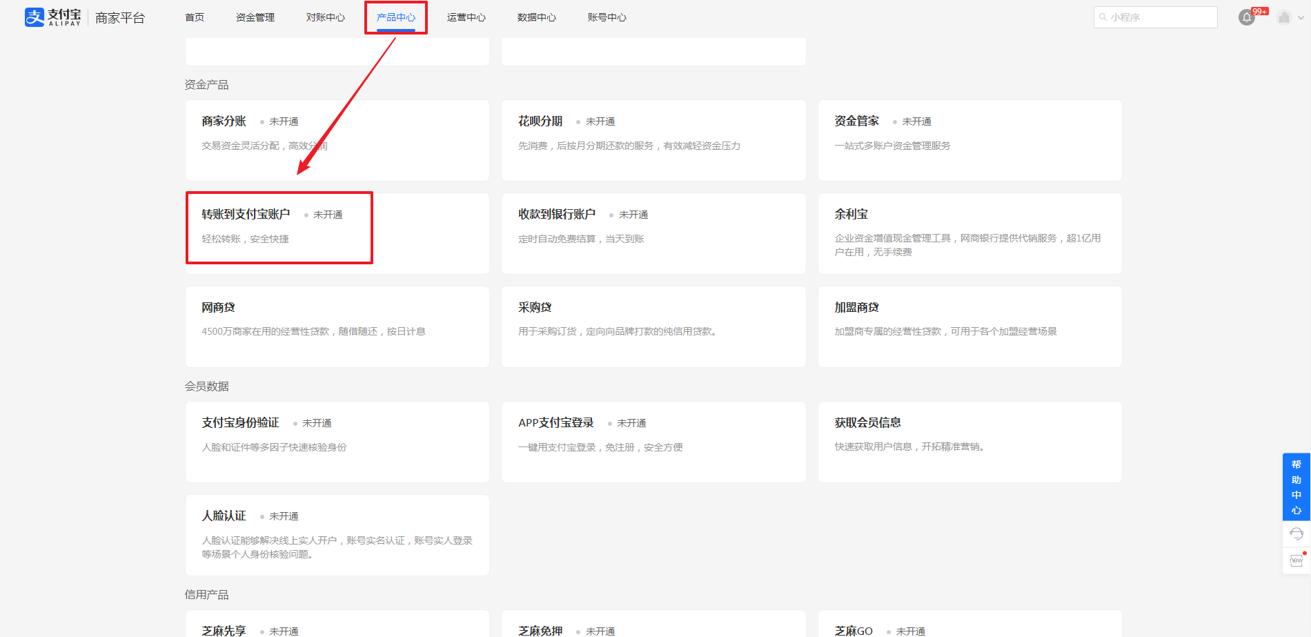Viewport: 1311px width, 637px height.
Task: Focus the 小程序 search field
Action: tap(1156, 17)
